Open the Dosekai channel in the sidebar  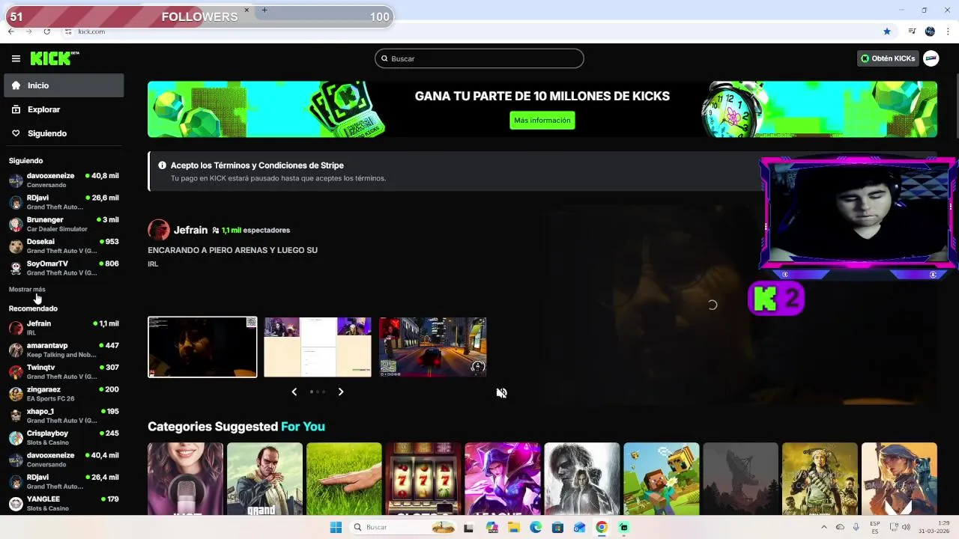pos(64,246)
